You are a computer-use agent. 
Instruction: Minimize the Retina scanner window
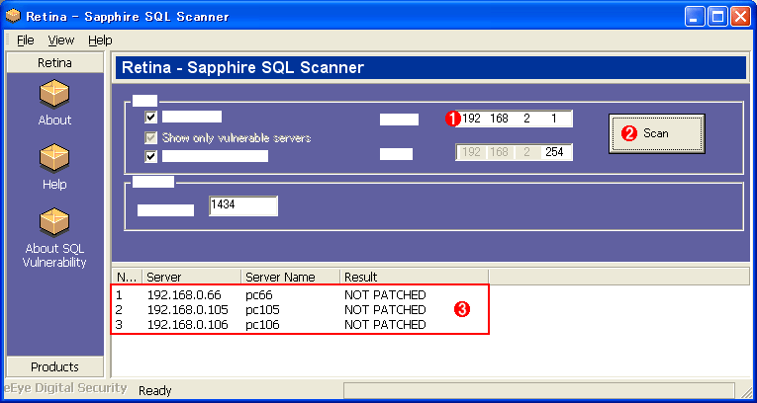695,18
